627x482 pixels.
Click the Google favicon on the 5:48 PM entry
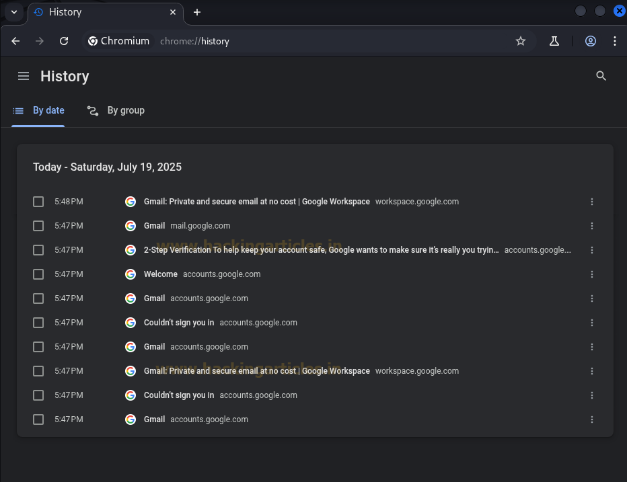[x=131, y=202]
